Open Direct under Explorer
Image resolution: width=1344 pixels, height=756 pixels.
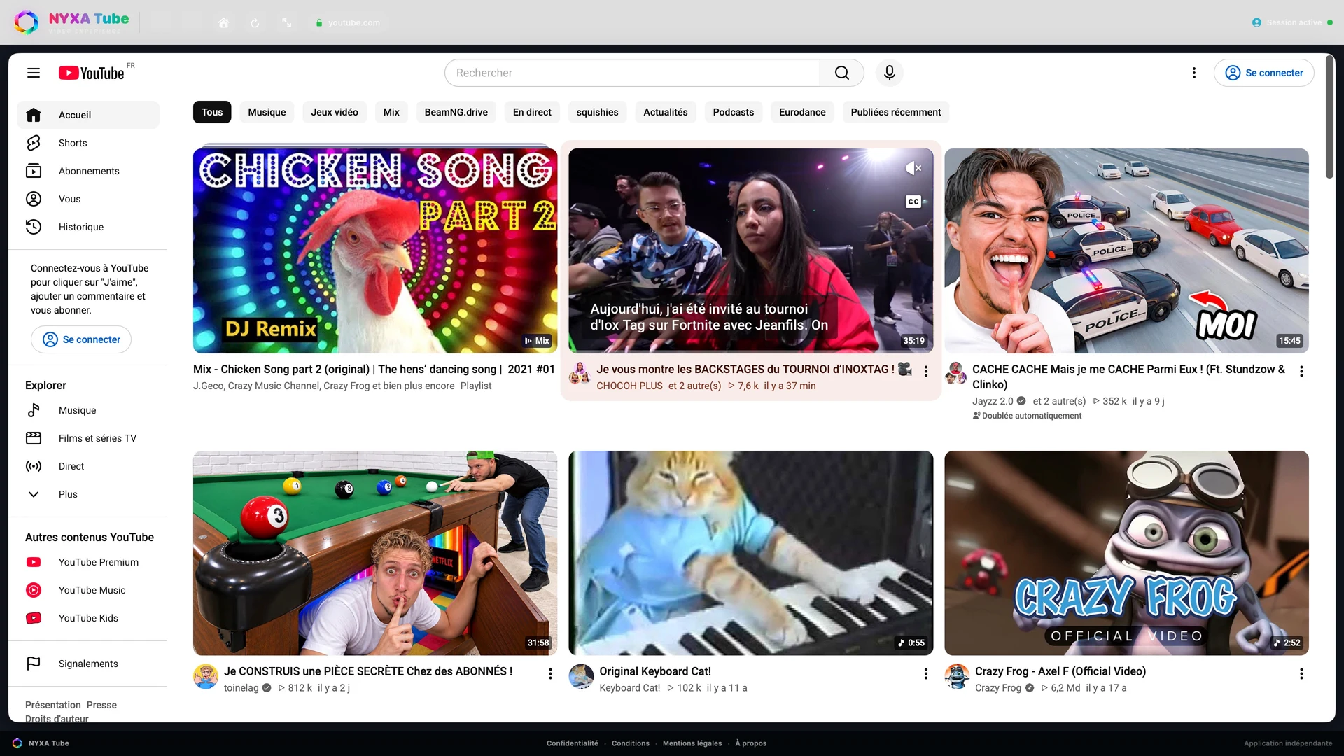click(88, 466)
